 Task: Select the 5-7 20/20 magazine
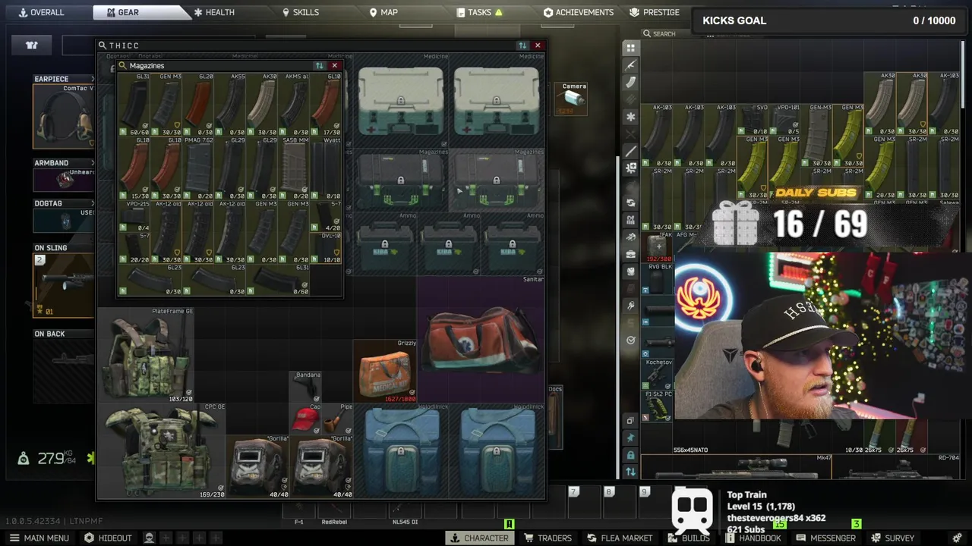pos(134,248)
